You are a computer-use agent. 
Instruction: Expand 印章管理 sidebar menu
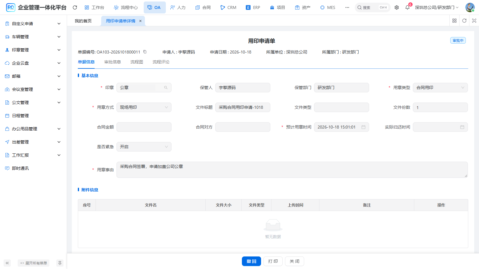click(33, 50)
